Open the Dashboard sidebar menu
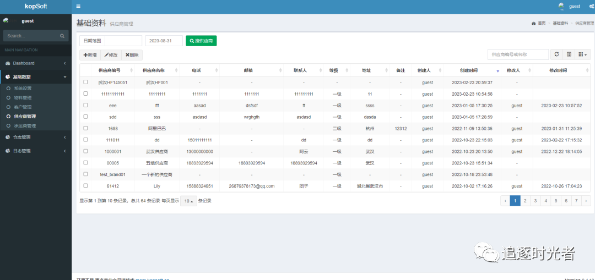The width and height of the screenshot is (595, 280). (36, 63)
